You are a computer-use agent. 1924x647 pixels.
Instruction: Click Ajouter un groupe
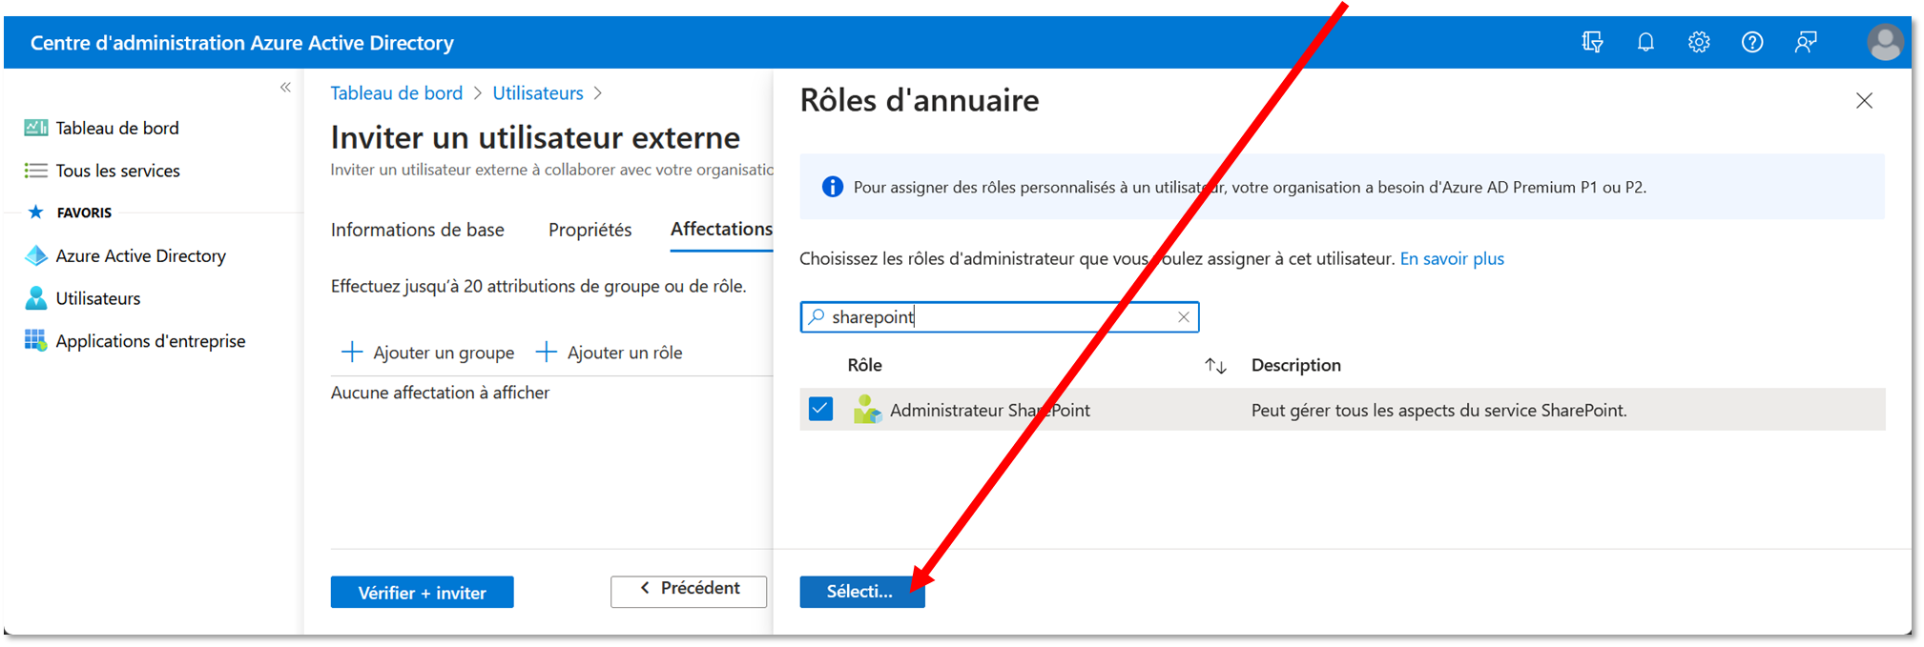coord(427,353)
